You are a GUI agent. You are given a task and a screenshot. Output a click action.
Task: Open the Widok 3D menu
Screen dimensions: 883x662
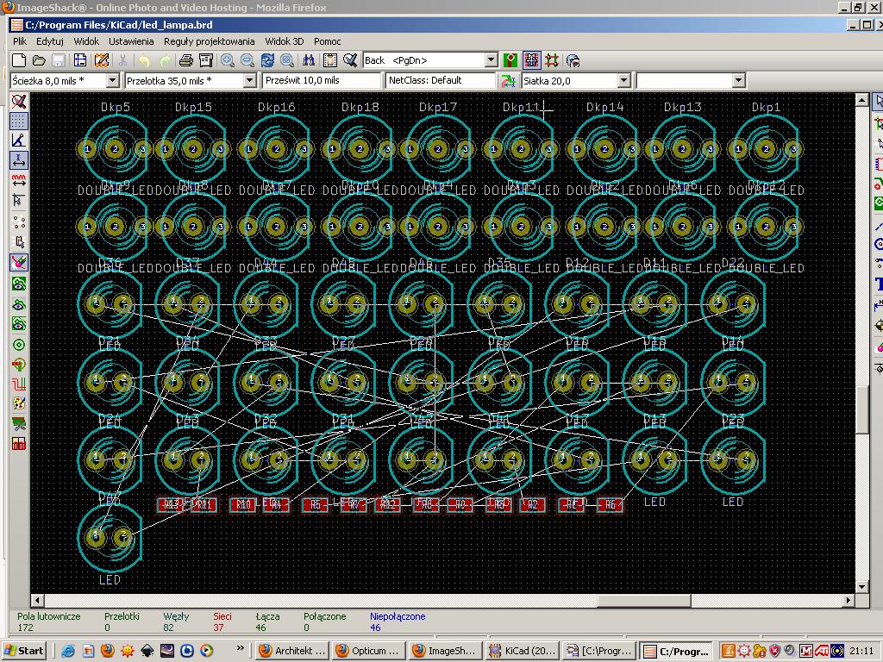[x=285, y=41]
